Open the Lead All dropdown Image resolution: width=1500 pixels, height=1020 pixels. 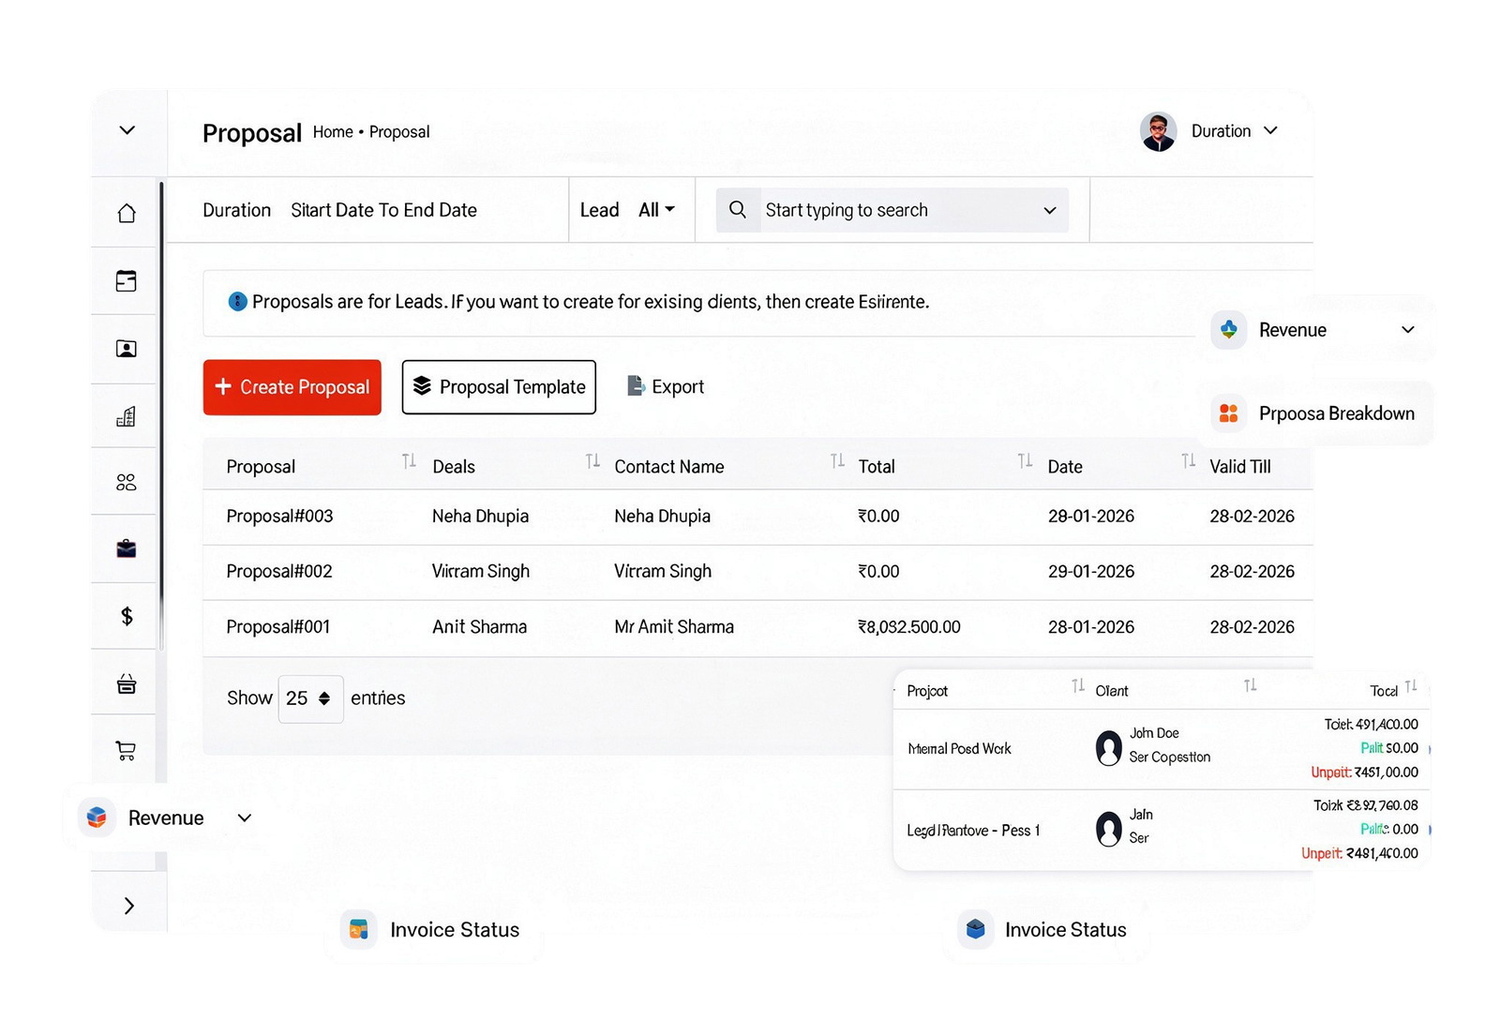click(x=656, y=210)
